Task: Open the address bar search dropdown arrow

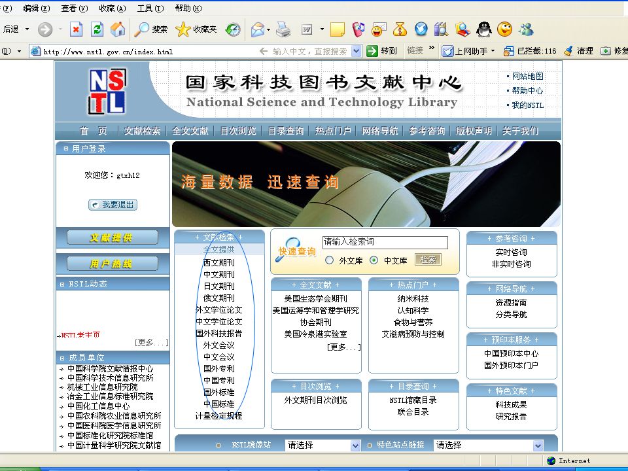Action: tap(356, 51)
